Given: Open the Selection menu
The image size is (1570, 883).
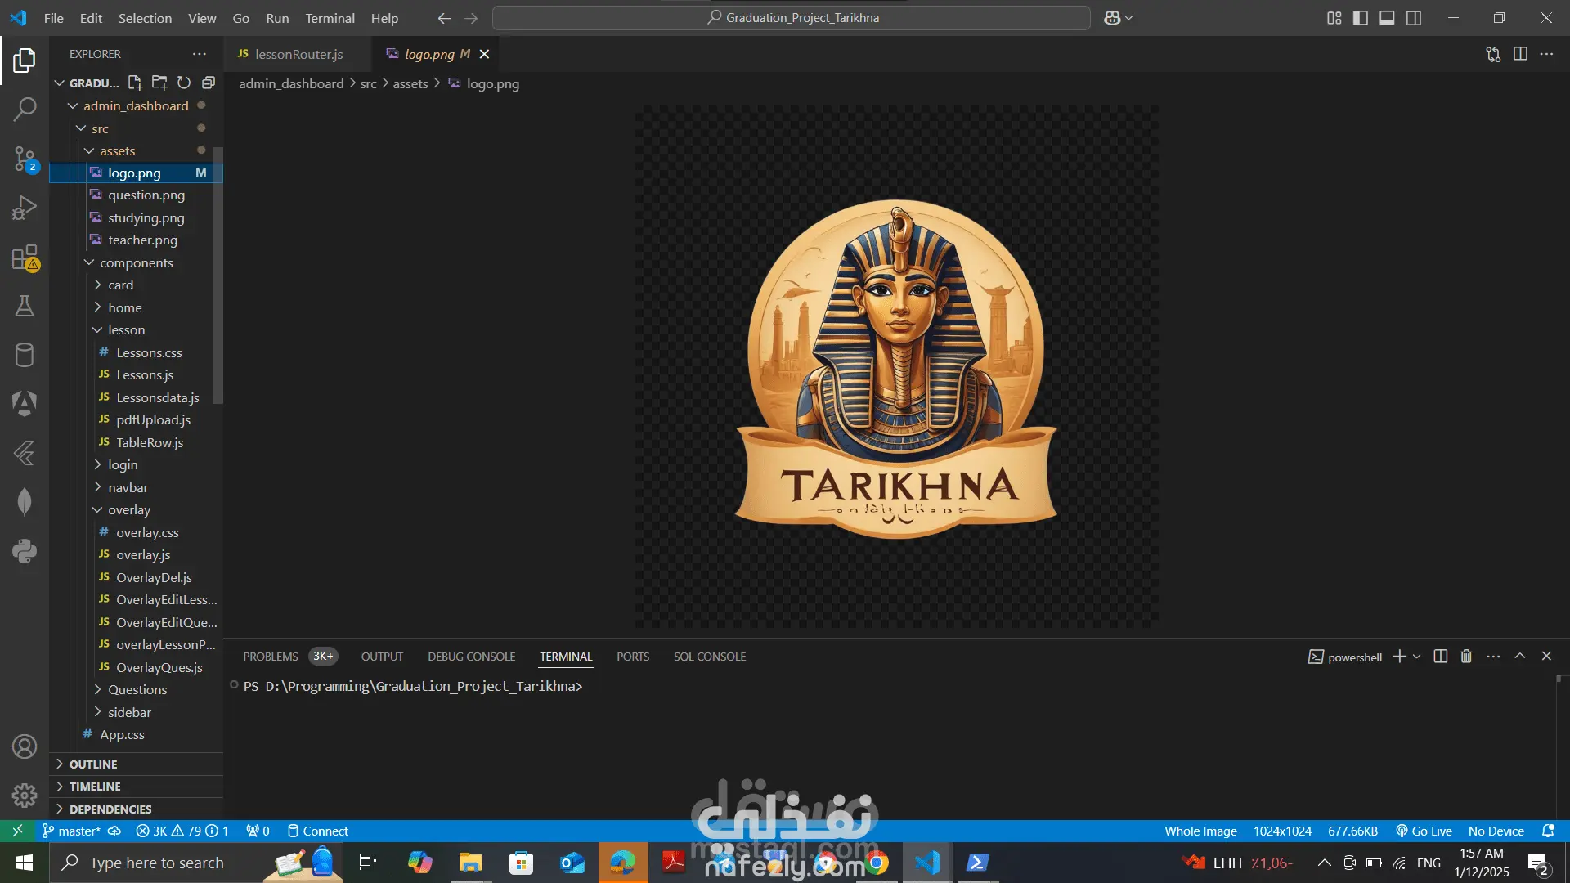Looking at the screenshot, I should (x=145, y=18).
